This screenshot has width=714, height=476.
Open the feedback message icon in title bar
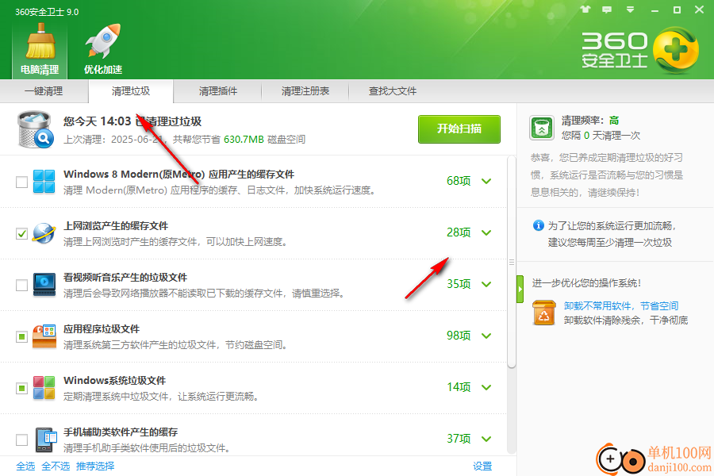pyautogui.click(x=607, y=9)
